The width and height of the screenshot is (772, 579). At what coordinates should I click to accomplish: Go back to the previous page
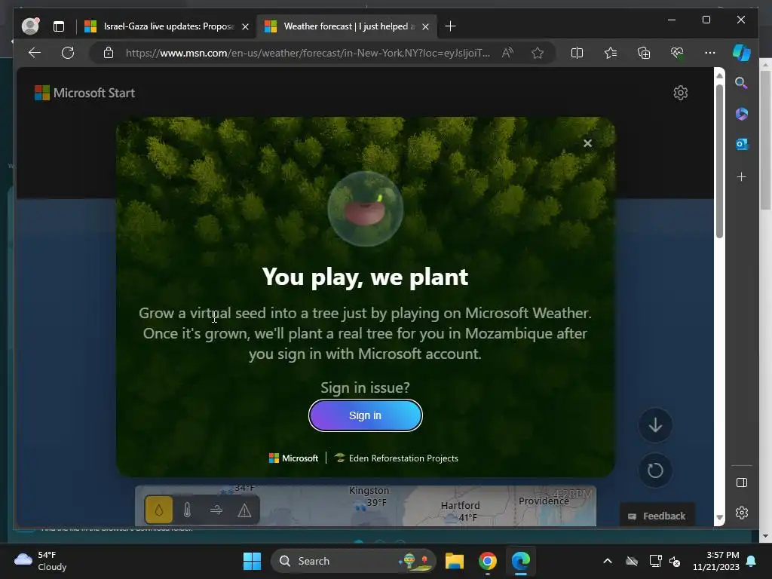[x=35, y=53]
